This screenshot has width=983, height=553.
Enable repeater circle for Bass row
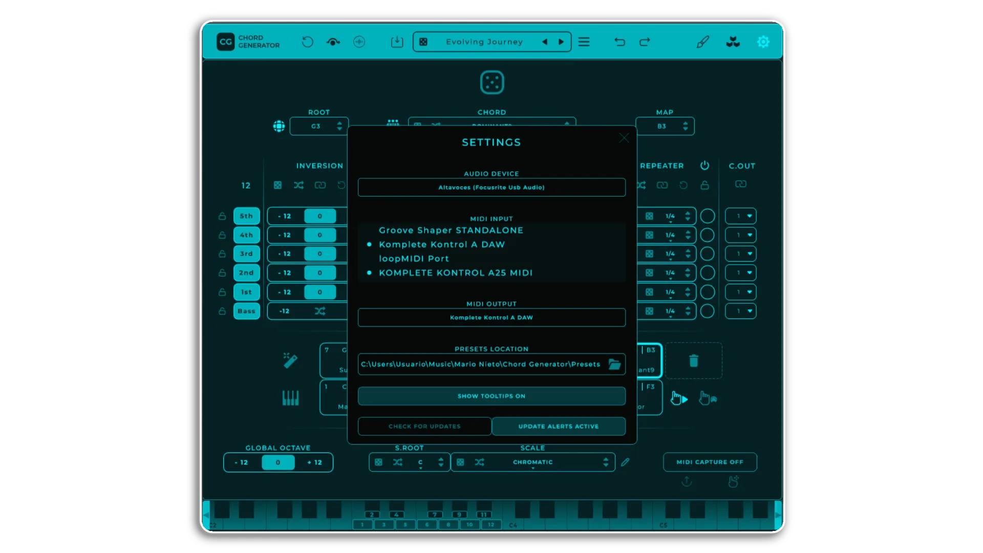click(707, 311)
